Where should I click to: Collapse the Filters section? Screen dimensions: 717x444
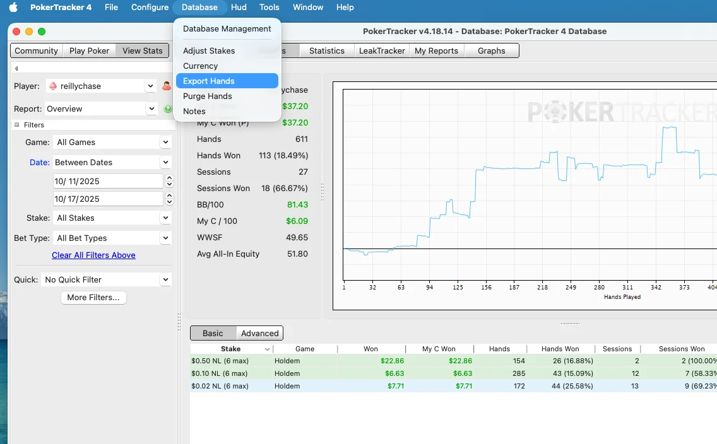tap(17, 125)
